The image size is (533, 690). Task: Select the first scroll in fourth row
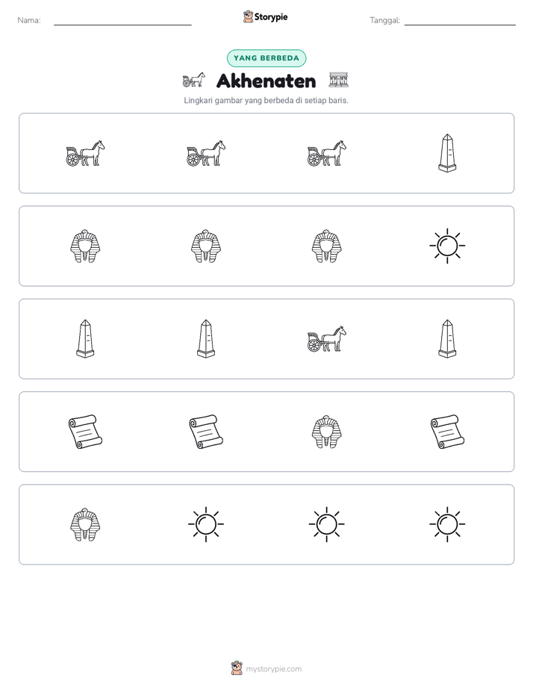tap(85, 432)
